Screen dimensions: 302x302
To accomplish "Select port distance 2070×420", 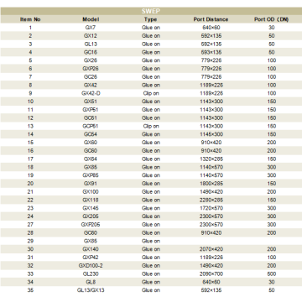I will click(211, 249).
